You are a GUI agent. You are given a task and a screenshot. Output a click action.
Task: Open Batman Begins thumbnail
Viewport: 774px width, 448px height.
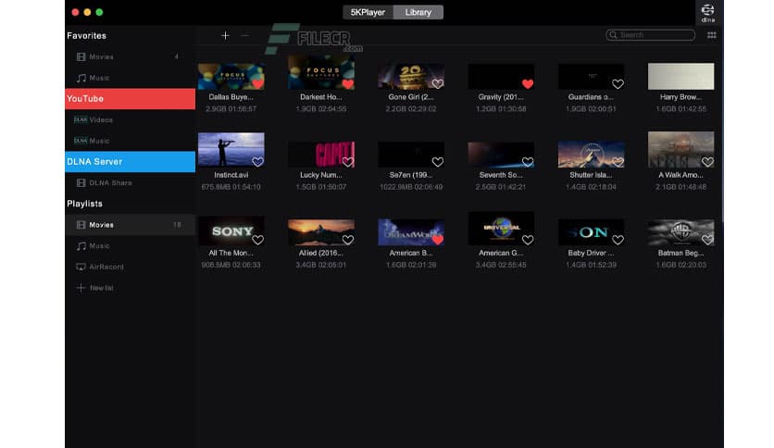(x=680, y=232)
